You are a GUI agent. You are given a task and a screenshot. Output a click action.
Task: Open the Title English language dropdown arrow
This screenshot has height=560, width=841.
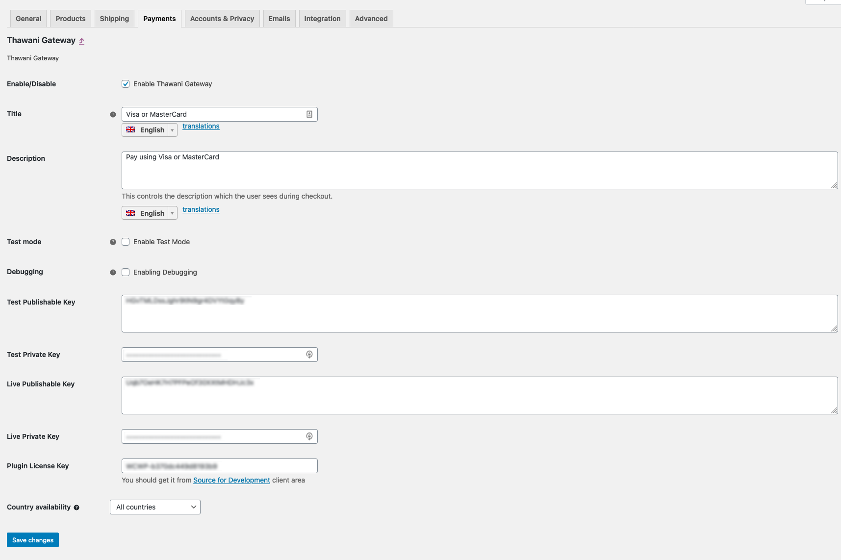[172, 130]
